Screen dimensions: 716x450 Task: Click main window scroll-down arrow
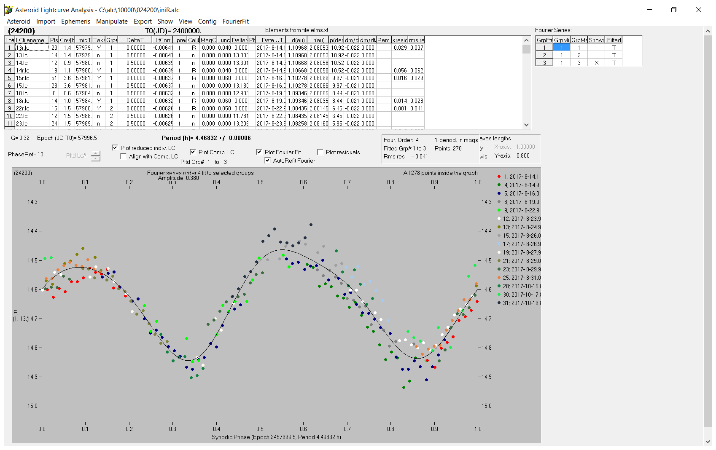[708, 442]
